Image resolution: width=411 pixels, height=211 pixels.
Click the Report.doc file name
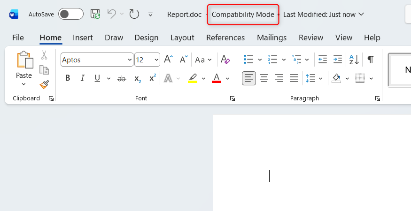pos(184,15)
